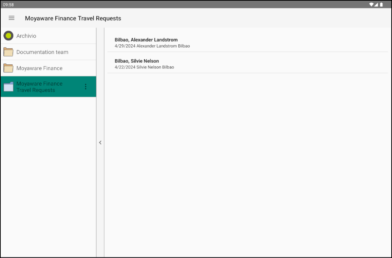Viewport: 392px width, 258px height.
Task: Tap the 09:58 clock in the status bar
Action: pyautogui.click(x=8, y=4)
